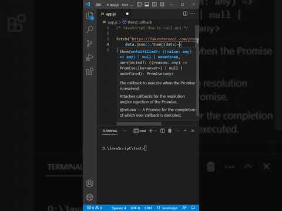Viewport: 282px width, 211px height.
Task: Kill terminal with trash icon
Action: (x=170, y=131)
